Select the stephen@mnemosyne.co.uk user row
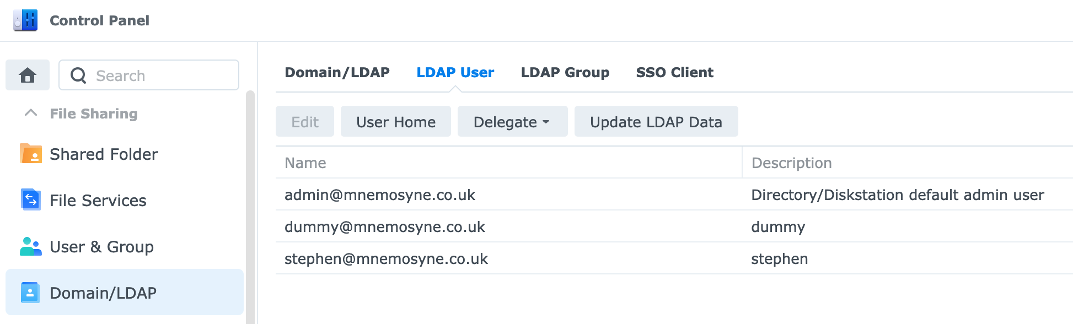The image size is (1073, 324). (674, 258)
